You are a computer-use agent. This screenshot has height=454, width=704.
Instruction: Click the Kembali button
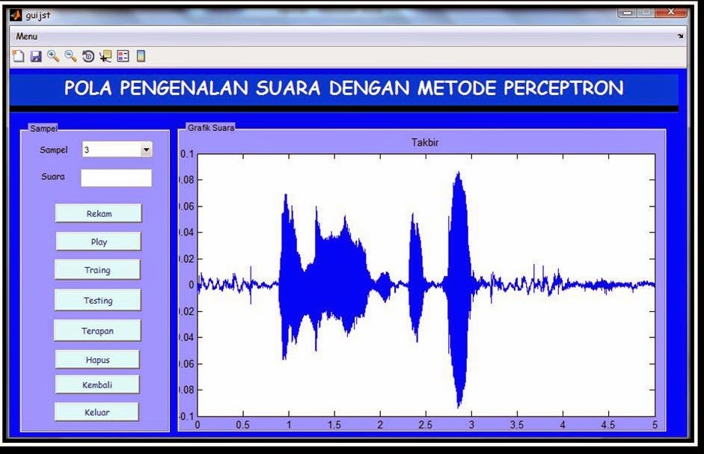[x=97, y=385]
